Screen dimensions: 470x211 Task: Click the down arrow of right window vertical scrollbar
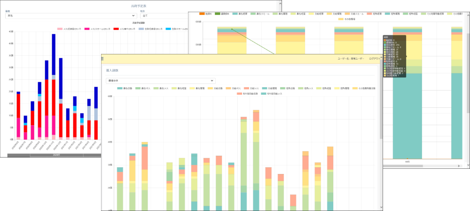[468, 165]
